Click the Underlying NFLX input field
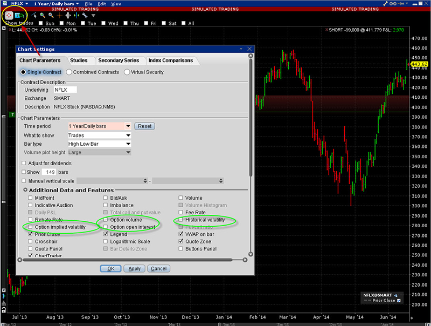 [64, 90]
